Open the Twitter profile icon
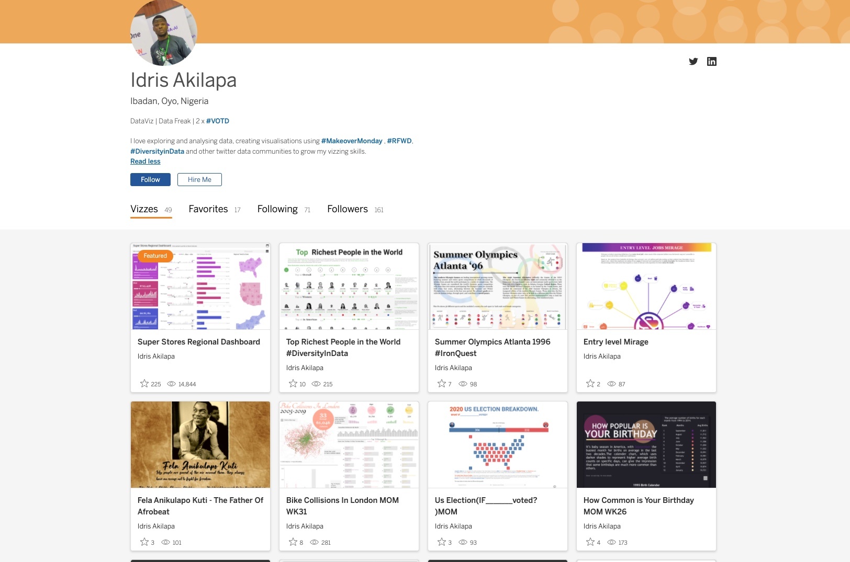The height and width of the screenshot is (562, 850). pos(693,62)
